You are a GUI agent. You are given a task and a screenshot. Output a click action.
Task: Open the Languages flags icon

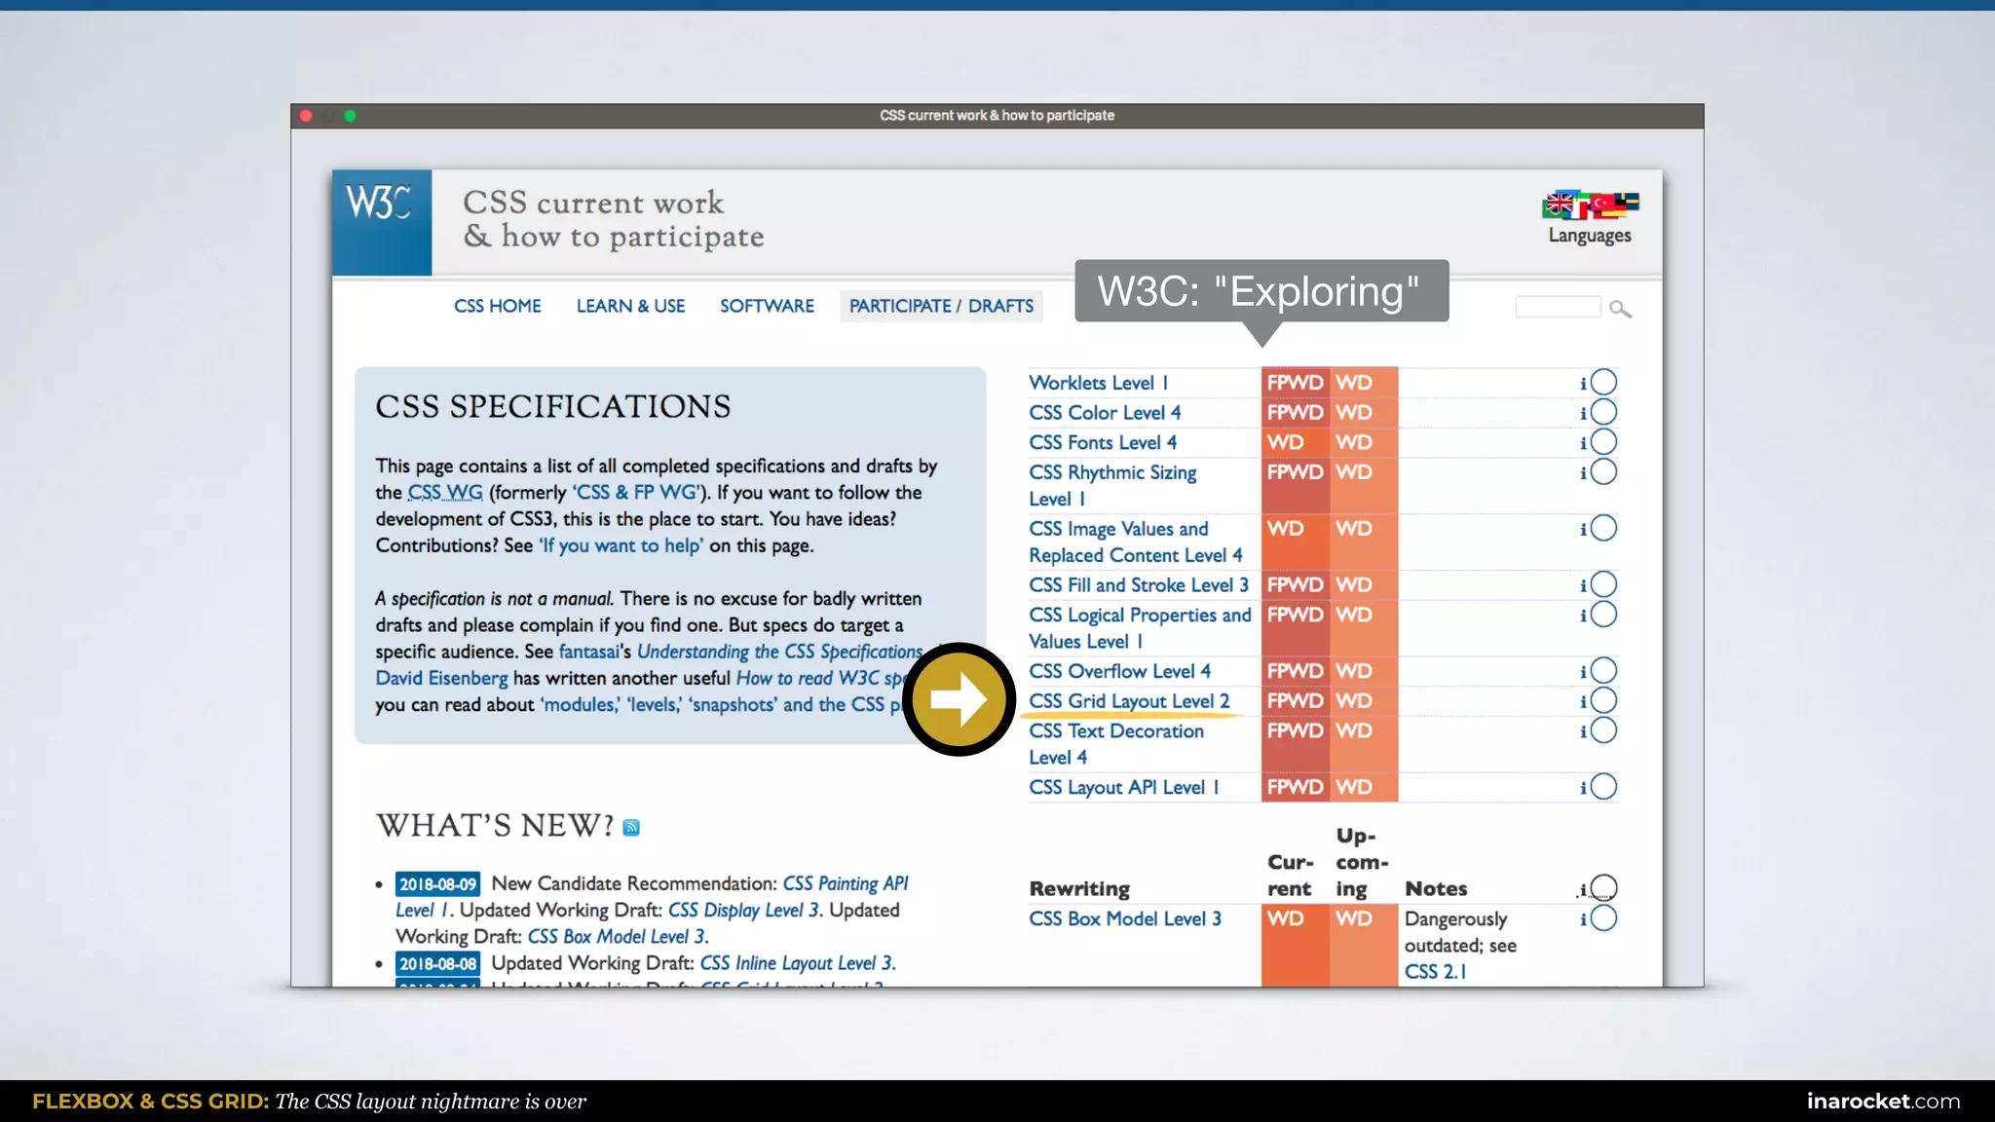pyautogui.click(x=1590, y=206)
